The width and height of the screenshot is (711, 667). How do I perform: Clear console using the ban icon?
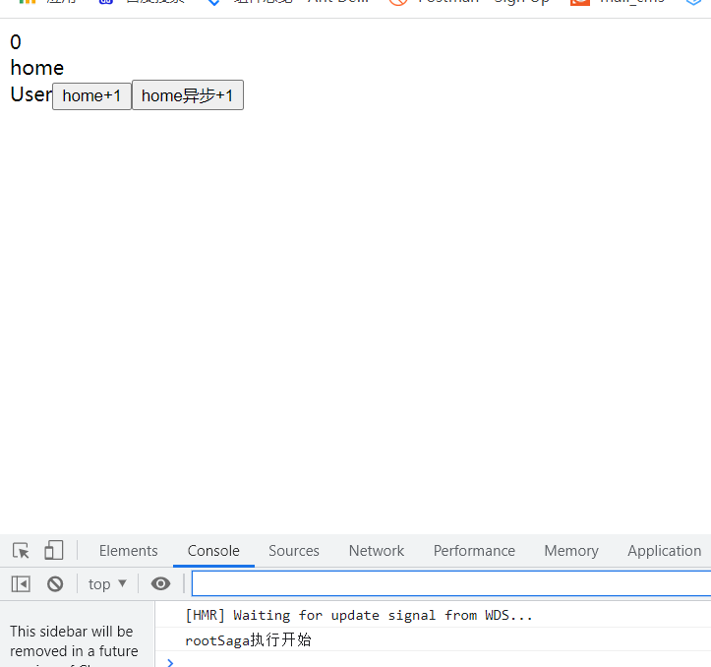(x=55, y=584)
